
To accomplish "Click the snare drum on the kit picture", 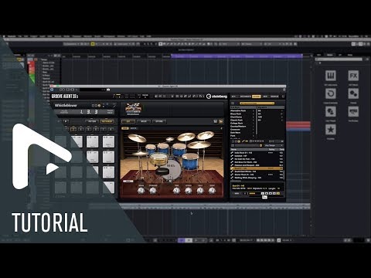I will point(159,158).
